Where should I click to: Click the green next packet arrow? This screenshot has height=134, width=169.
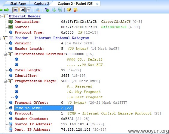pos(7,10)
